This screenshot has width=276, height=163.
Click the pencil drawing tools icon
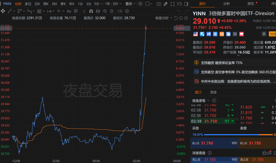165,4
